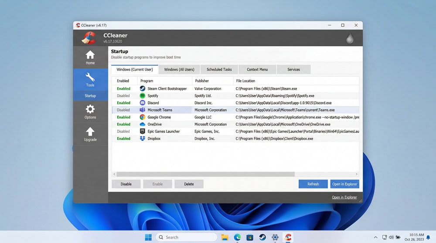Click the Enabled status of Dropbox row
436x243 pixels.
(123, 138)
